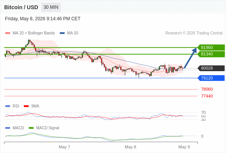Screen dimensions: 226x153
Task: Click the blue MACD legend swatch
Action: coord(8,128)
